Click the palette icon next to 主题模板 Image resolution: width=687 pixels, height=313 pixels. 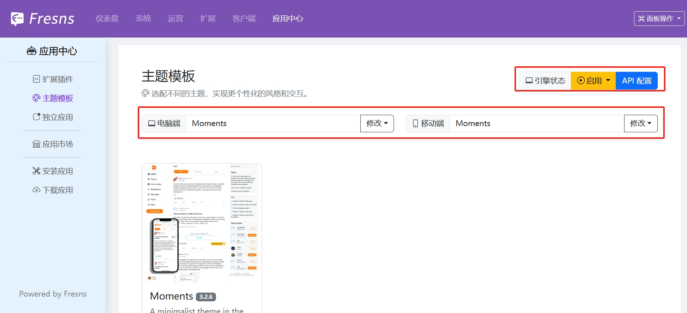coord(36,98)
